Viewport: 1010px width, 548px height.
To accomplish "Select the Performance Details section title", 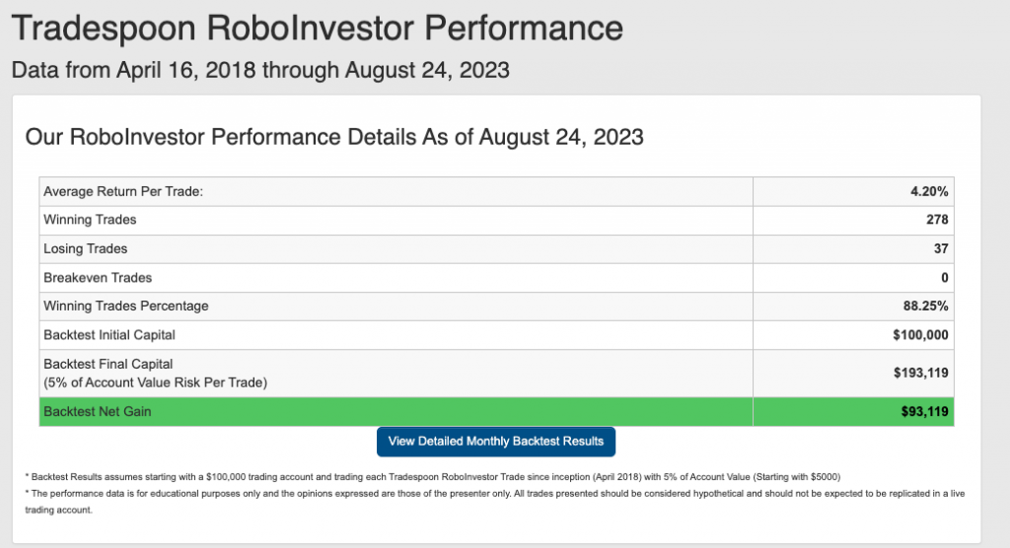I will coord(334,137).
